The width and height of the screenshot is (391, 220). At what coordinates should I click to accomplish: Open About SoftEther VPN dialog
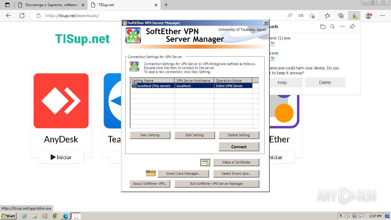point(150,184)
